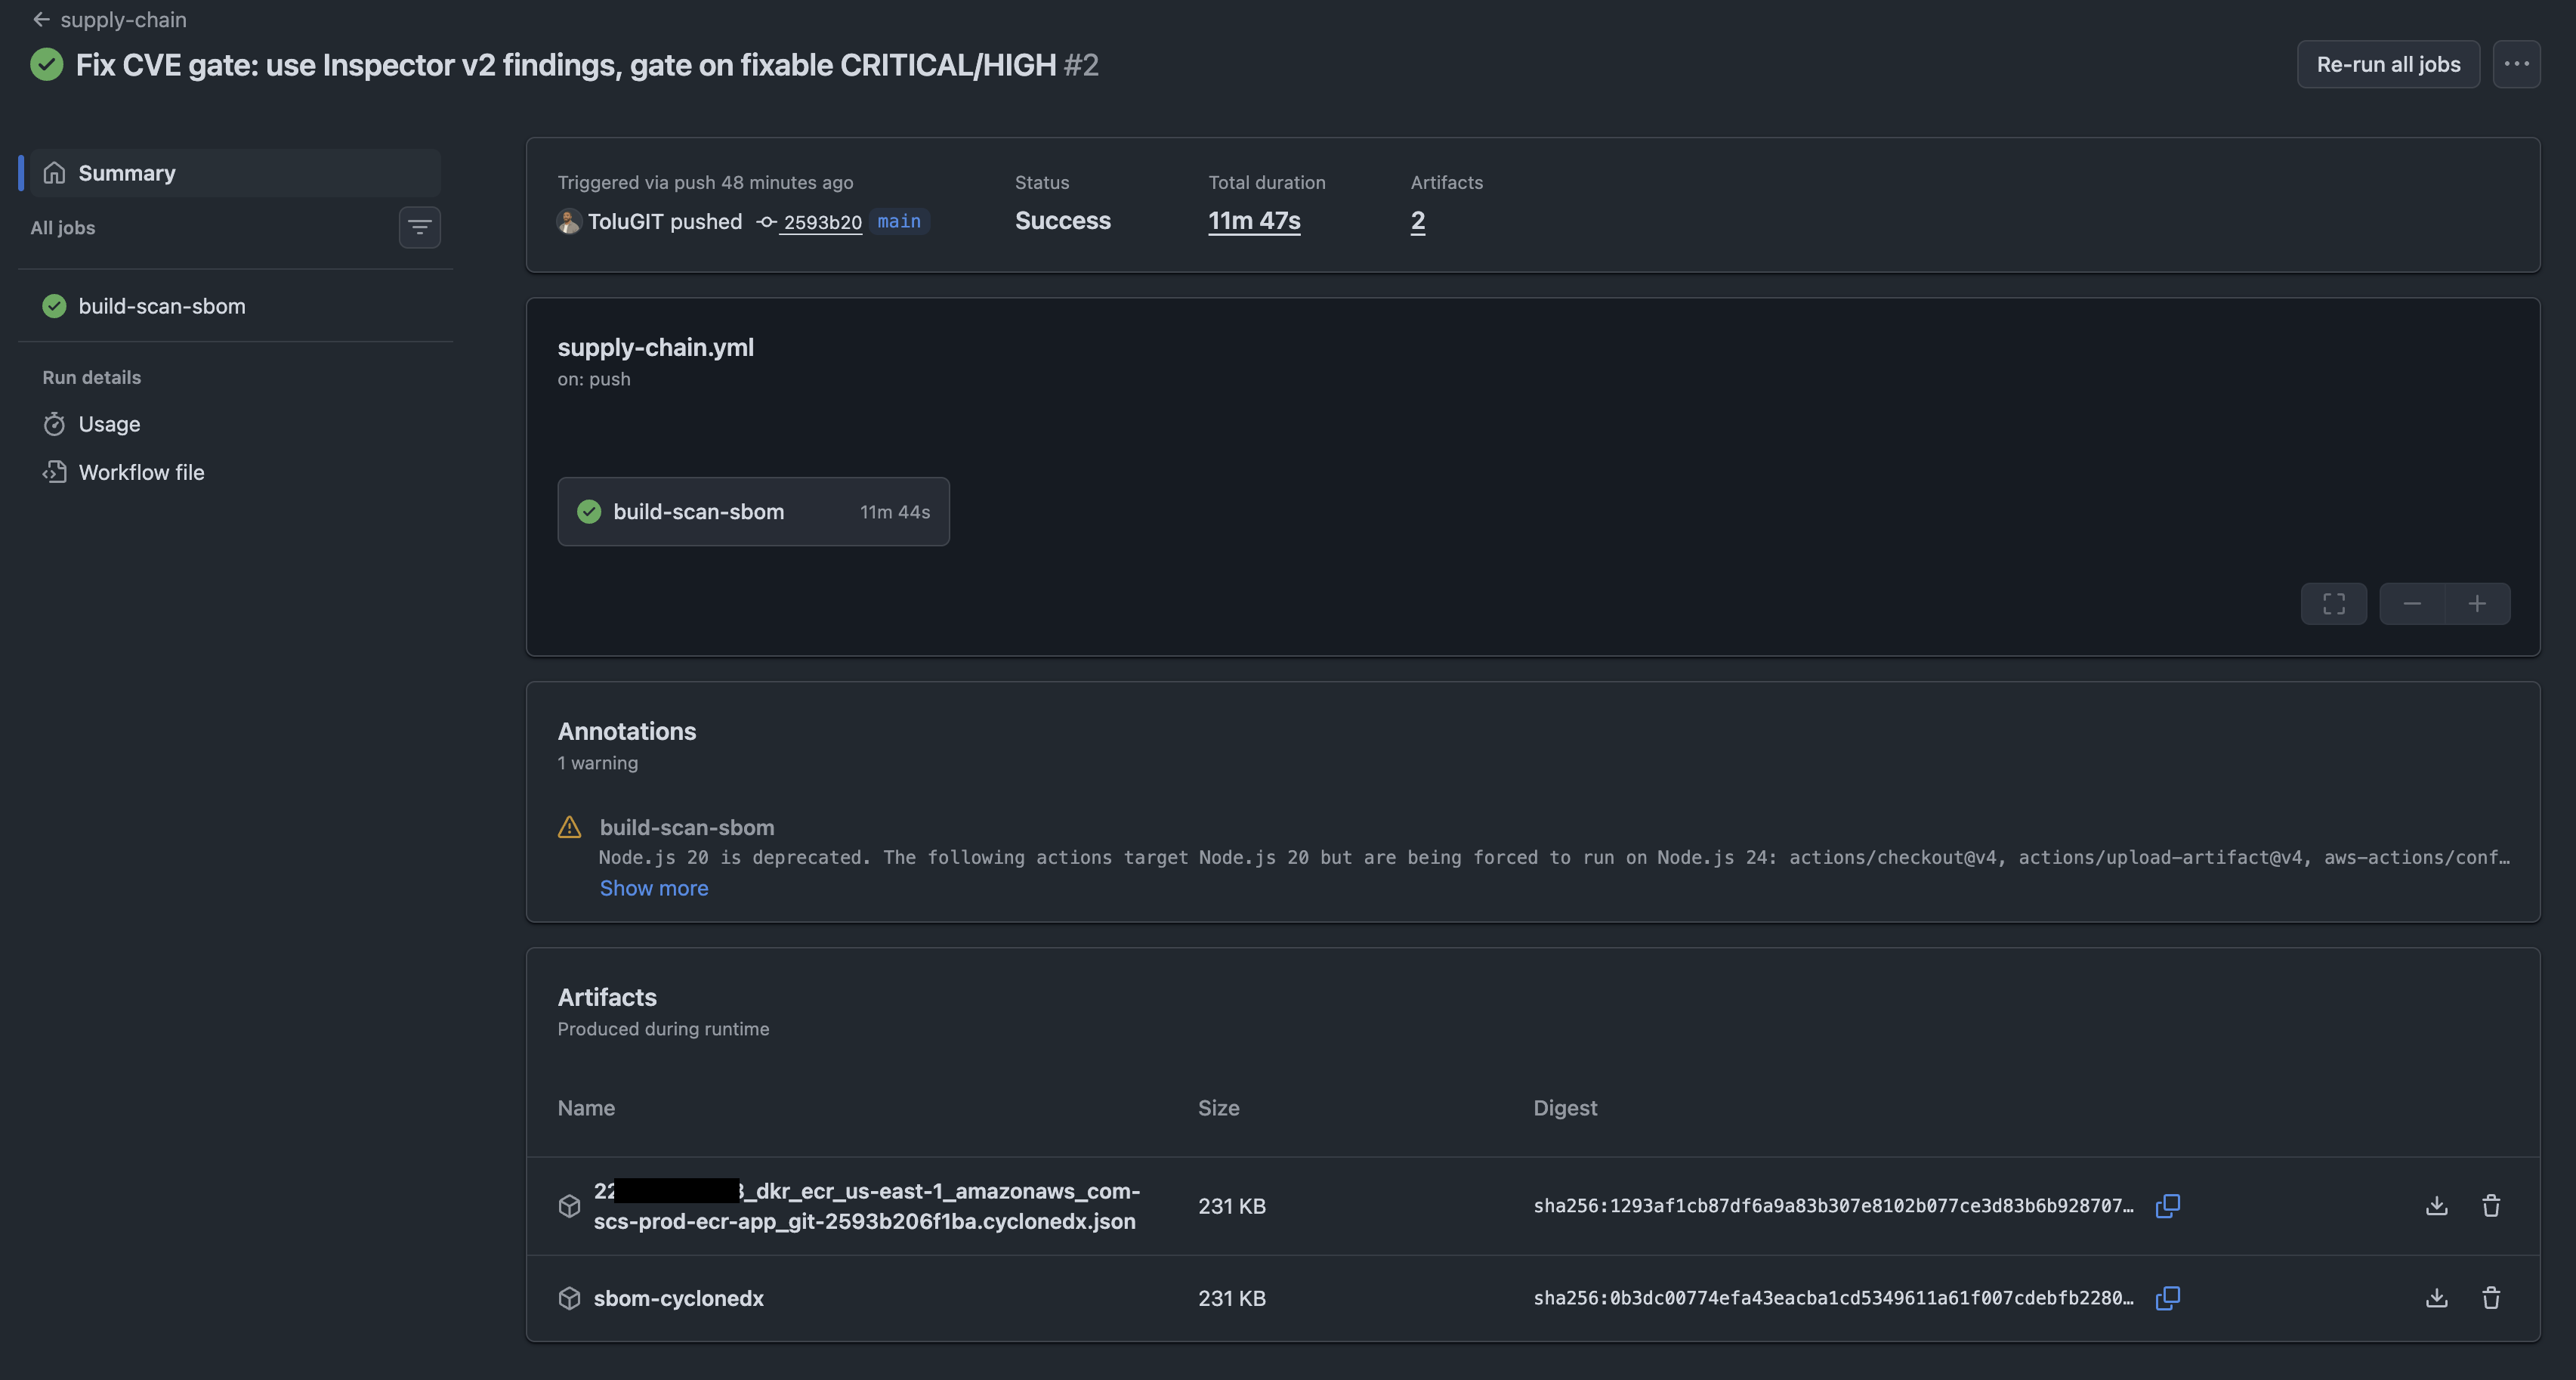Click Re-run all jobs button
Image resolution: width=2576 pixels, height=1380 pixels.
[2388, 64]
